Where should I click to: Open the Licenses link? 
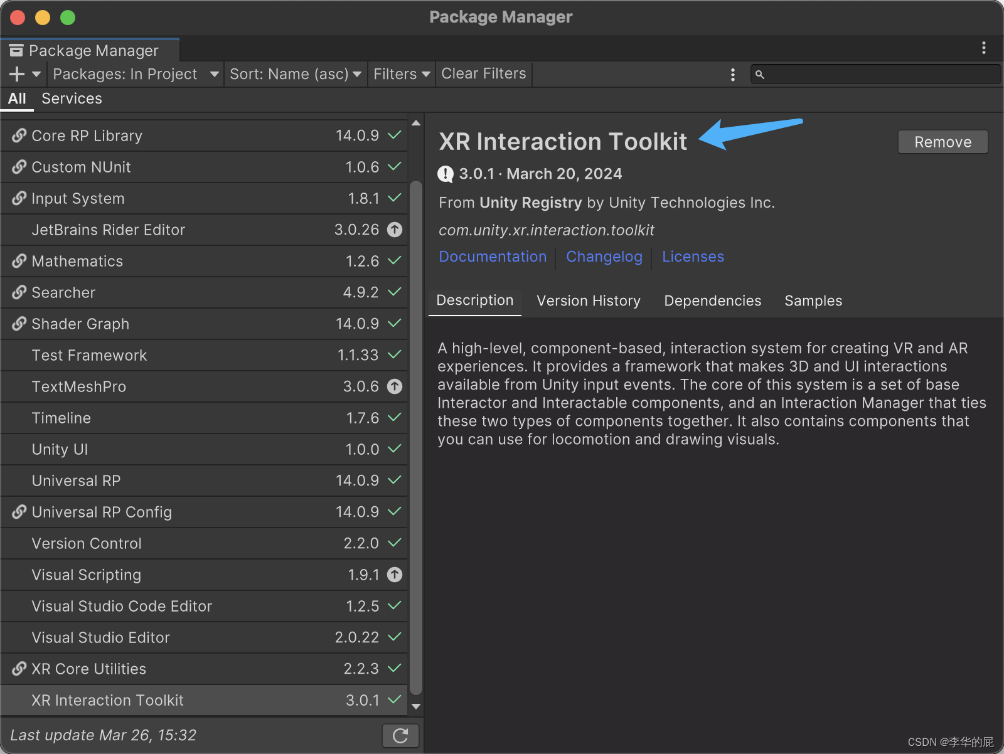(x=693, y=257)
